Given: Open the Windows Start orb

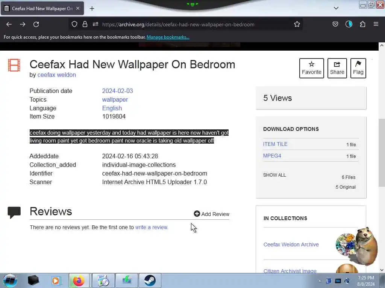Looking at the screenshot, I should (x=10, y=280).
